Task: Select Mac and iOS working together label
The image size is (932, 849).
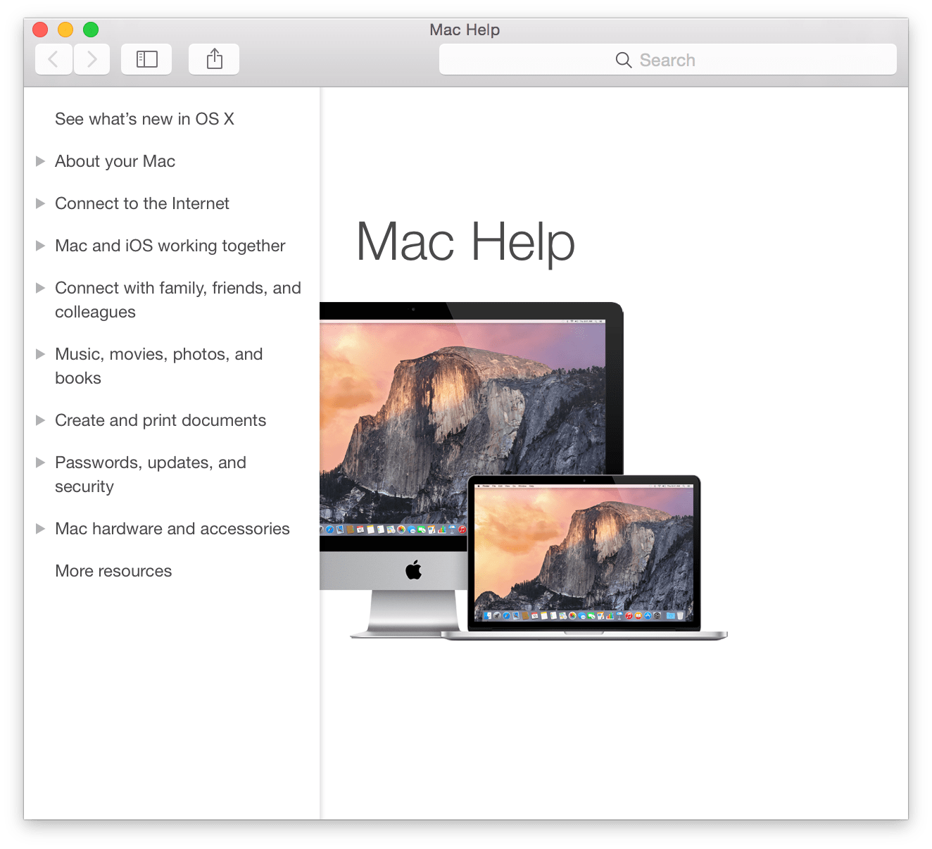Action: 170,246
